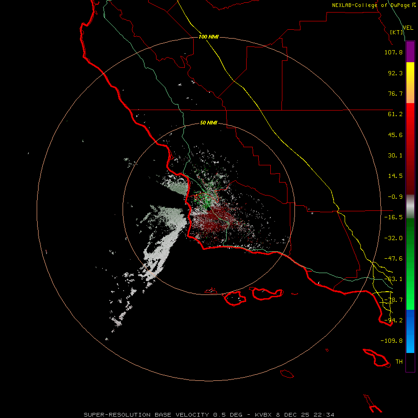Click the NEXLAB-College of DuPage label
The width and height of the screenshot is (418, 418).
[x=373, y=5]
